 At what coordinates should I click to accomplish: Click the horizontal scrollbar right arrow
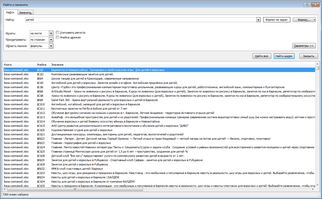313,189
